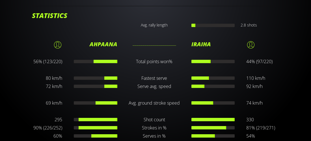
Task: Click the Avg. ground stroke speed label
Action: pyautogui.click(x=154, y=103)
